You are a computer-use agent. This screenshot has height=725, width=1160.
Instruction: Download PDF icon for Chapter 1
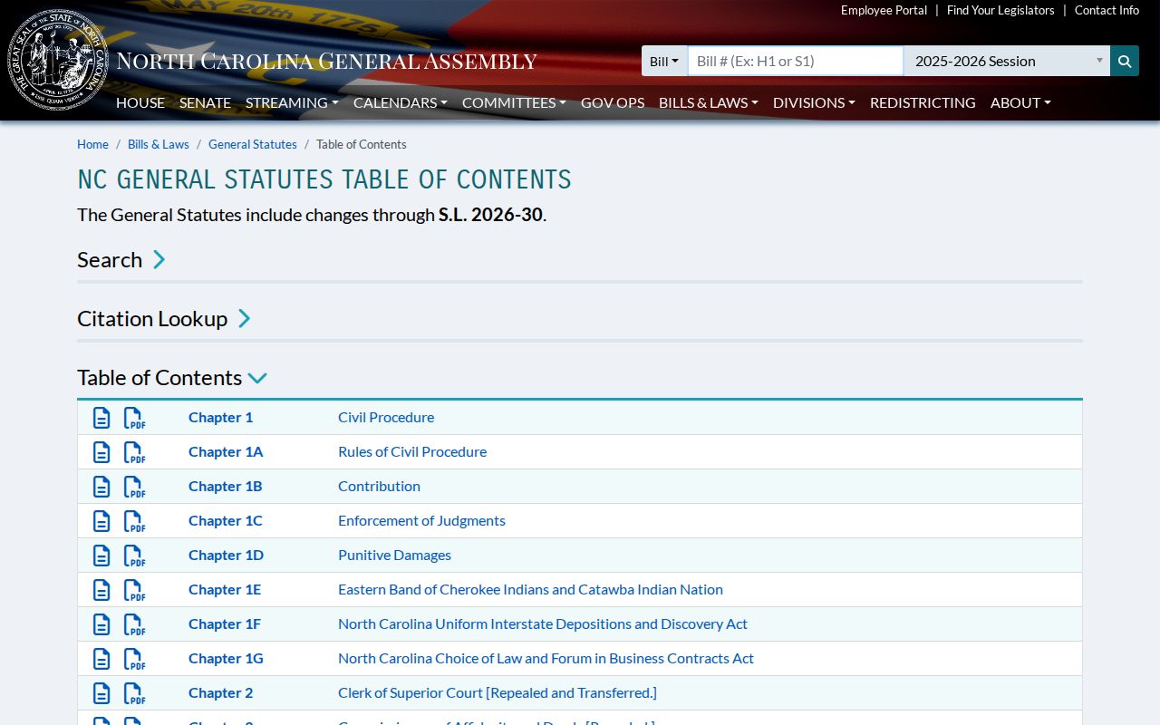134,418
